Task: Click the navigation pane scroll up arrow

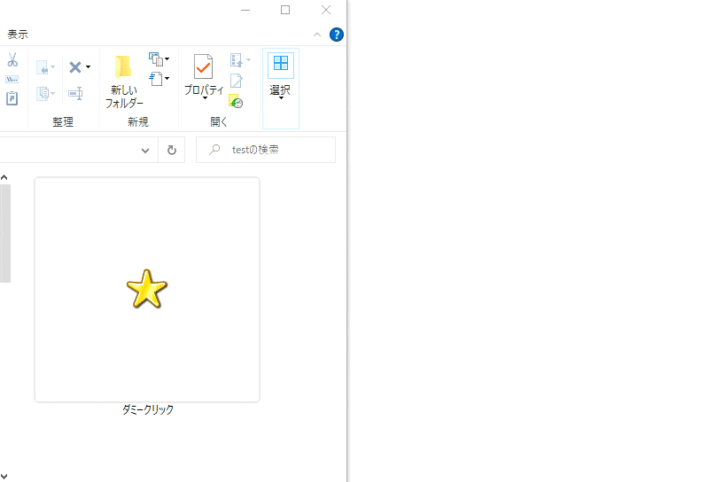Action: tap(4, 177)
